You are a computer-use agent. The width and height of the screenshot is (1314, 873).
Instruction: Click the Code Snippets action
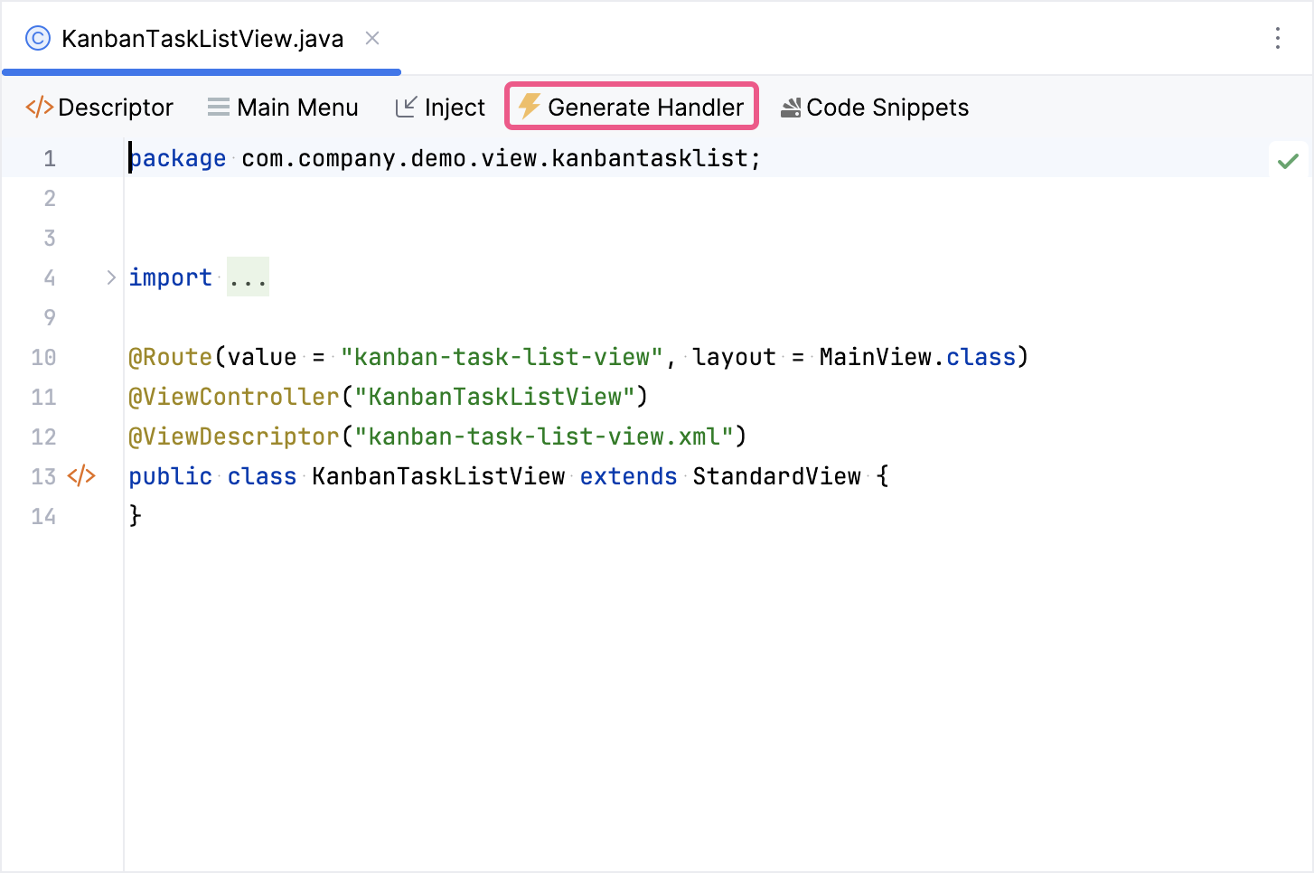[874, 107]
